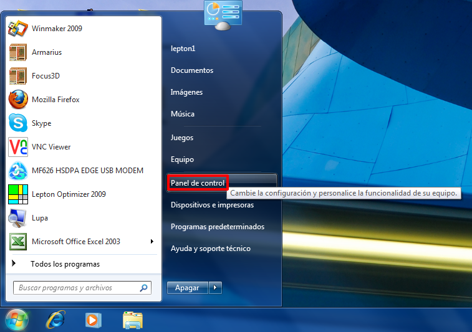
Task: Expand Excel 2003 recent files arrow
Action: tap(152, 241)
